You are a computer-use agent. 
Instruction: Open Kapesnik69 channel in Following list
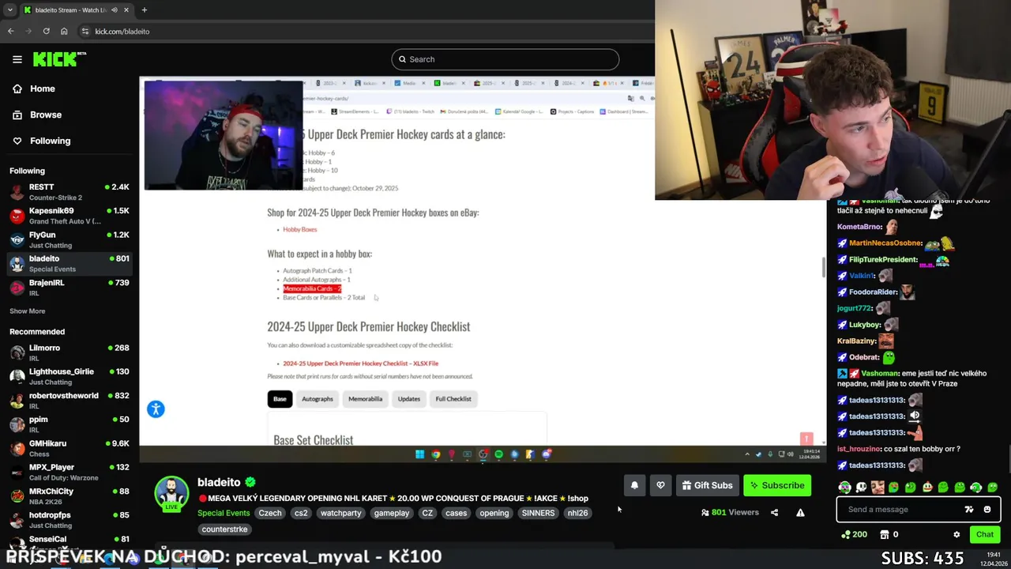click(70, 216)
